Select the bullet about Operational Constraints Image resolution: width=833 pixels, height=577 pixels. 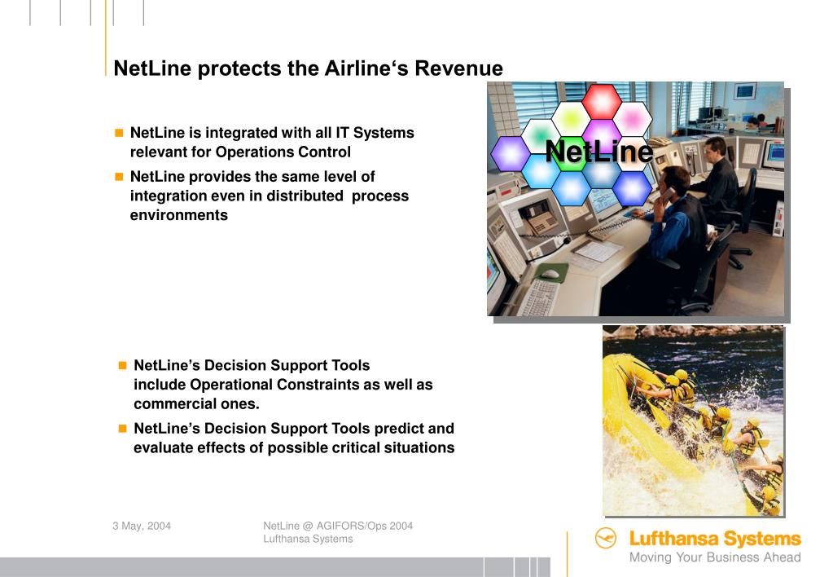283,385
